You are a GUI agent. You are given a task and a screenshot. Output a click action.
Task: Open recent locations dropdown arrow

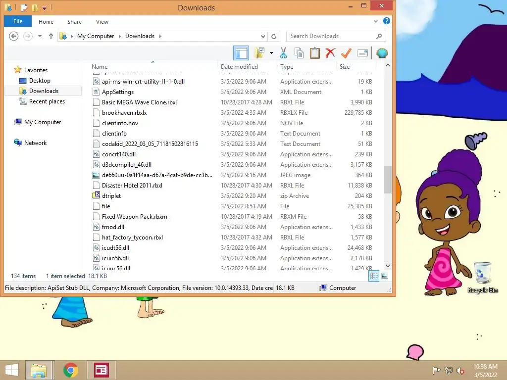click(40, 36)
